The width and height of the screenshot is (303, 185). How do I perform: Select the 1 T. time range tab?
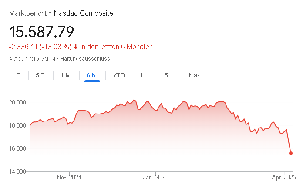click(x=16, y=76)
